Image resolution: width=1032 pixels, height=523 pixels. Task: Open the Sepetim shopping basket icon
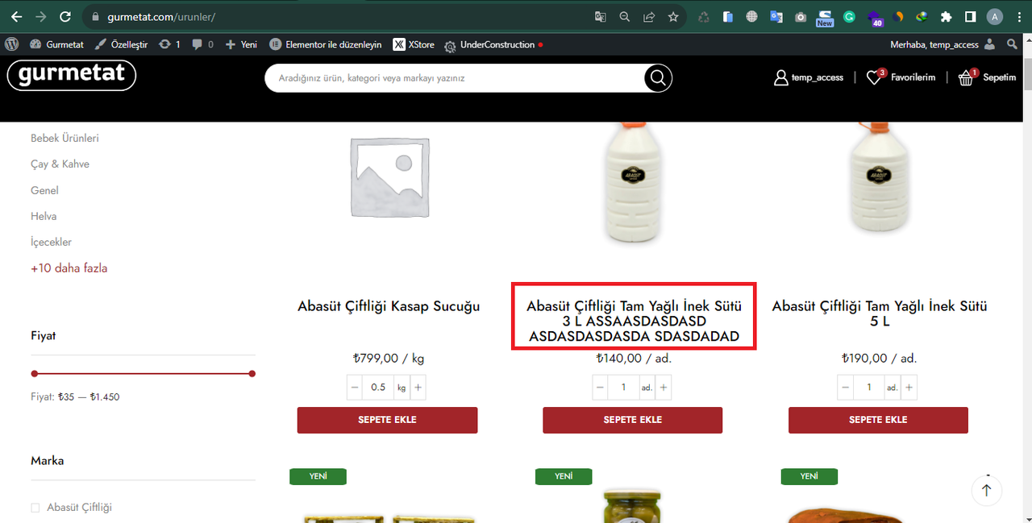[x=966, y=77]
